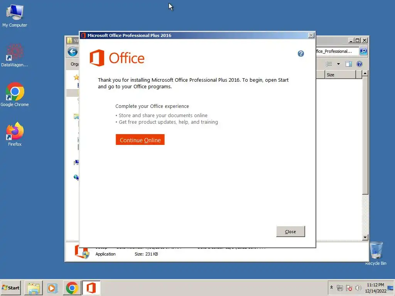Select the Office installer taskbar button
Viewport: 395px width, 296px height.
point(91,288)
